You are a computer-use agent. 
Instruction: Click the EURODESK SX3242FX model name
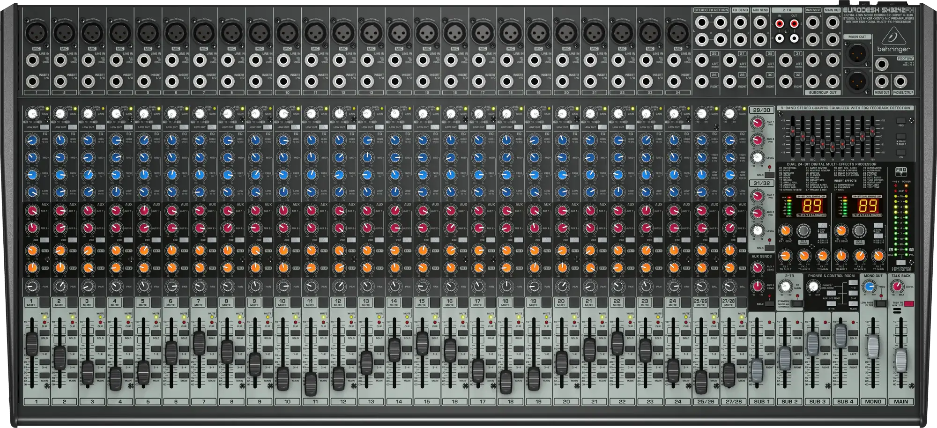tap(878, 10)
